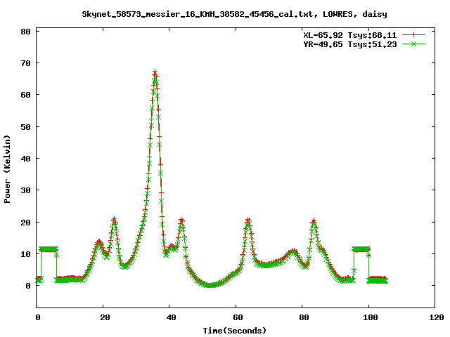Click the y-axis tick label '80'

(x=26, y=32)
